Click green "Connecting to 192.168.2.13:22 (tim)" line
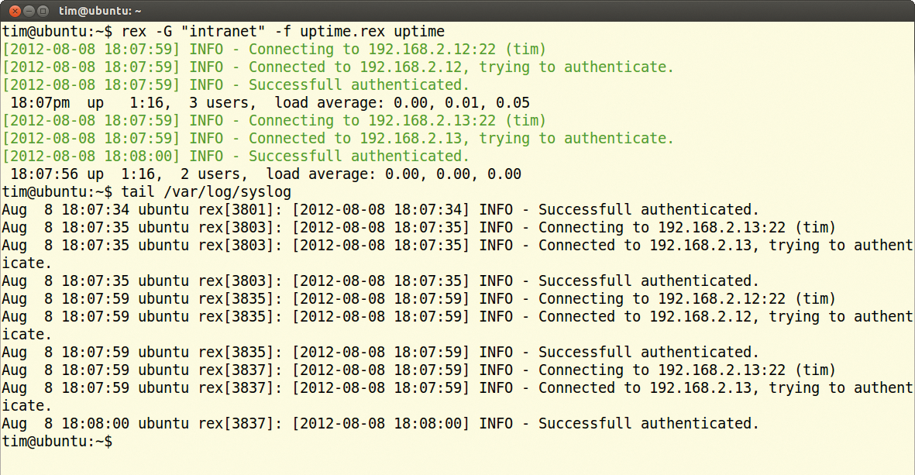Screen dimensions: 915x475 point(274,121)
